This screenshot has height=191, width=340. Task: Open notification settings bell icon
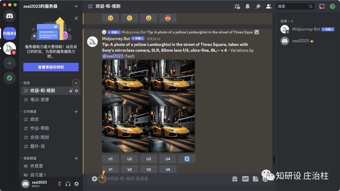click(247, 7)
